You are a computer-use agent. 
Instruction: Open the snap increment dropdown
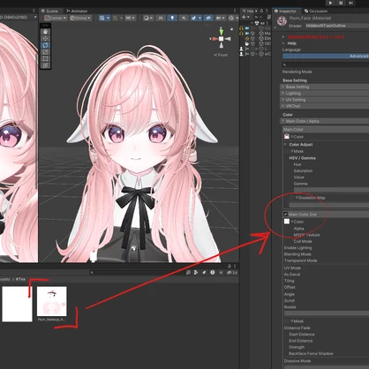pyautogui.click(x=130, y=18)
